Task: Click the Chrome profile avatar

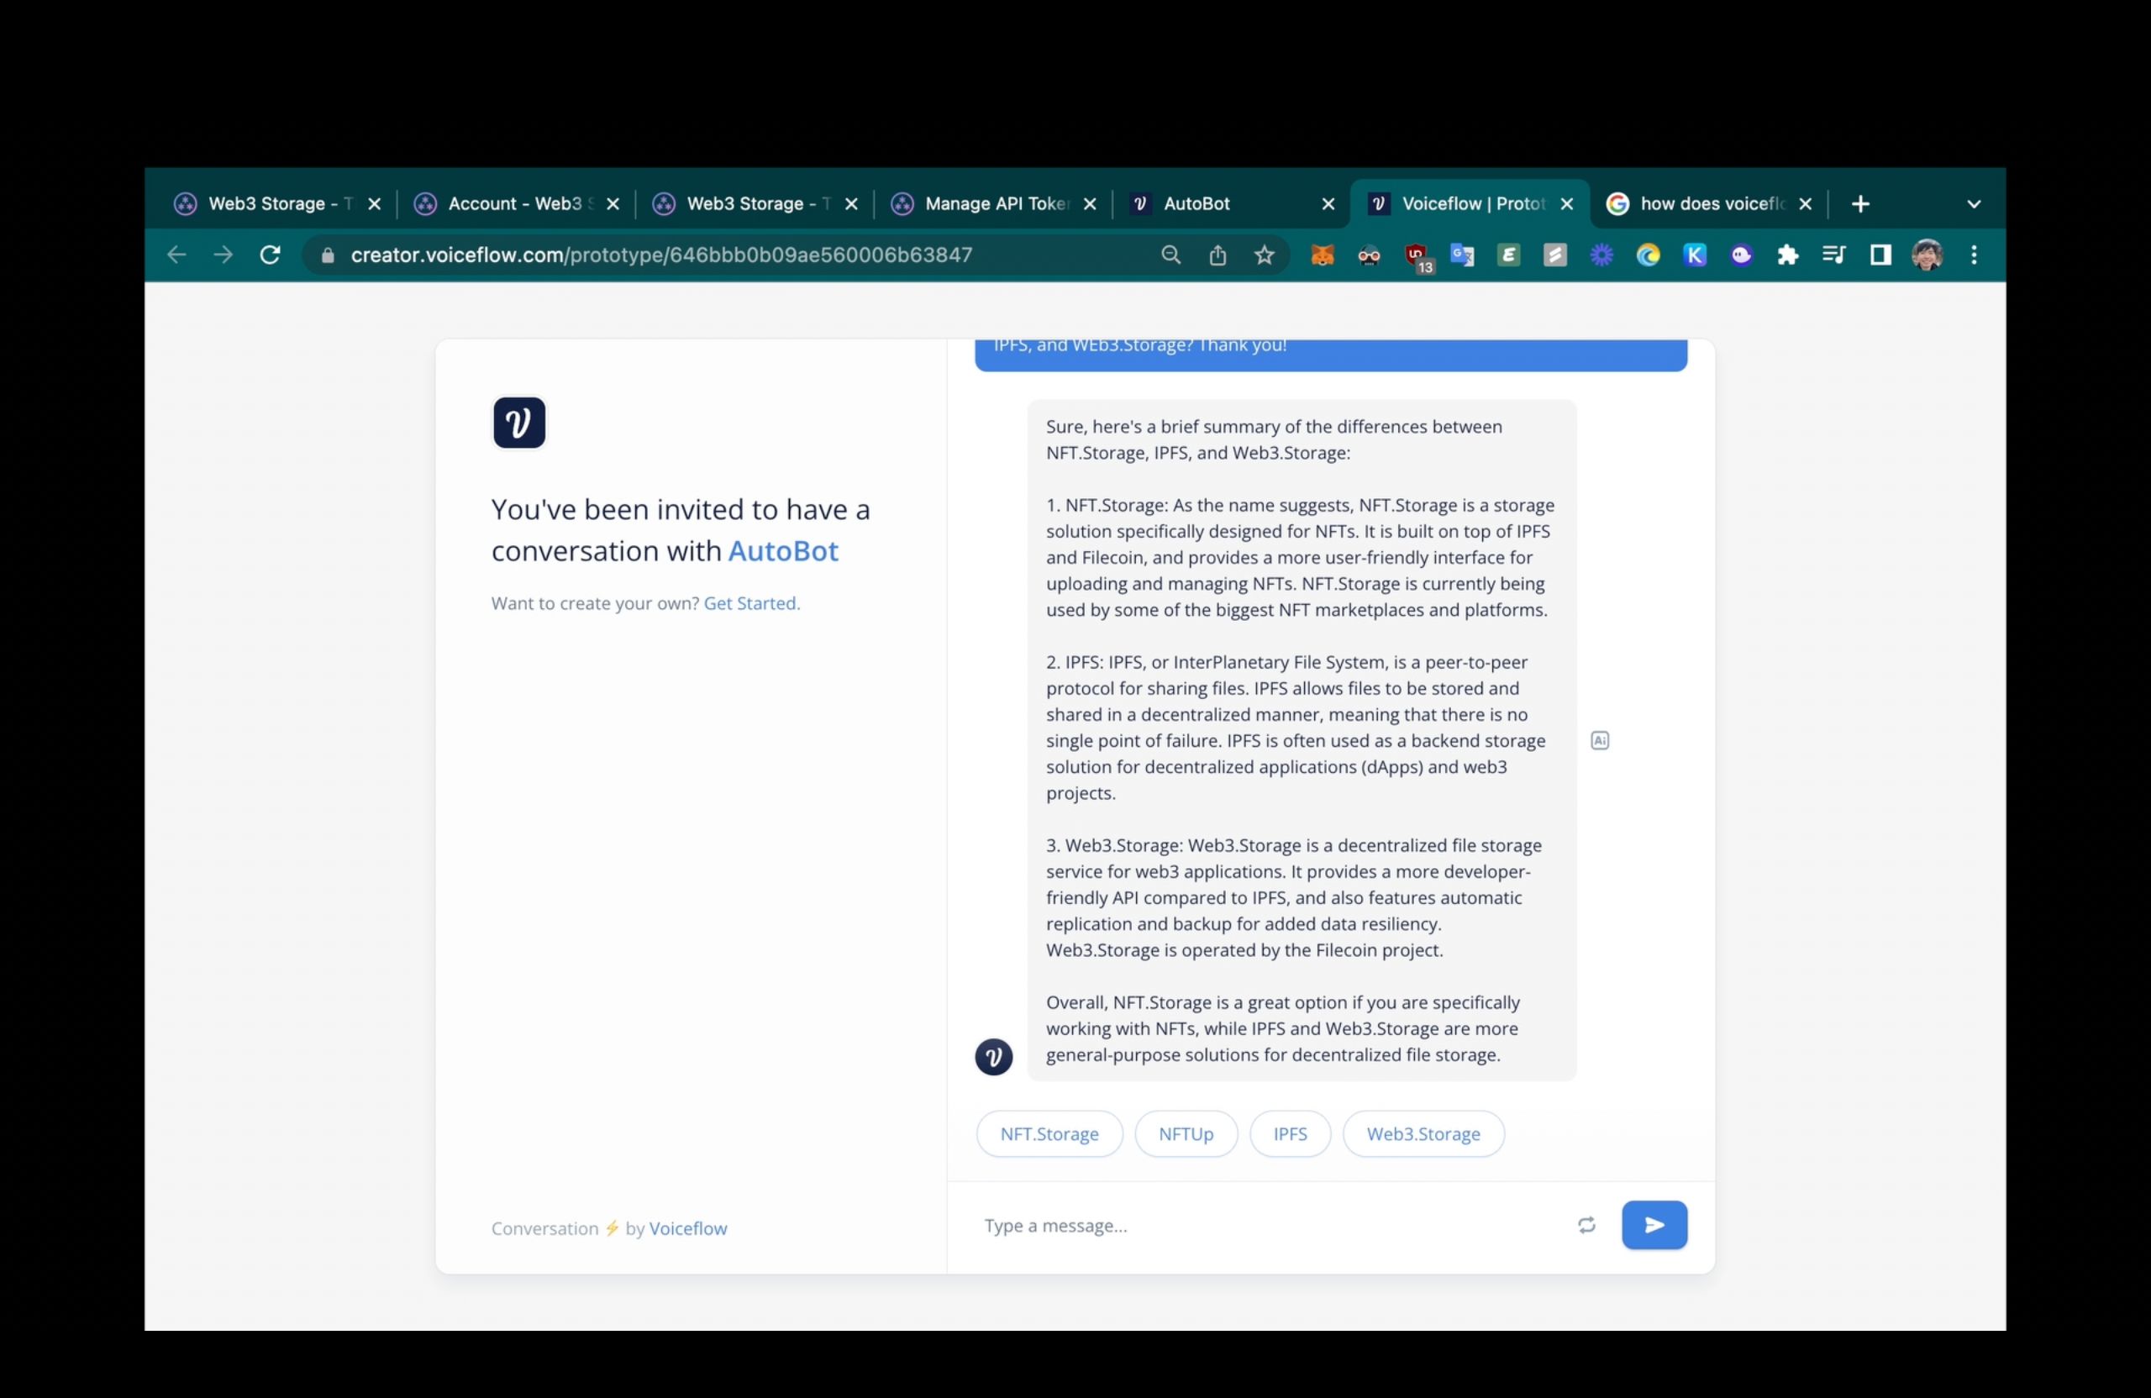Action: [x=1927, y=255]
